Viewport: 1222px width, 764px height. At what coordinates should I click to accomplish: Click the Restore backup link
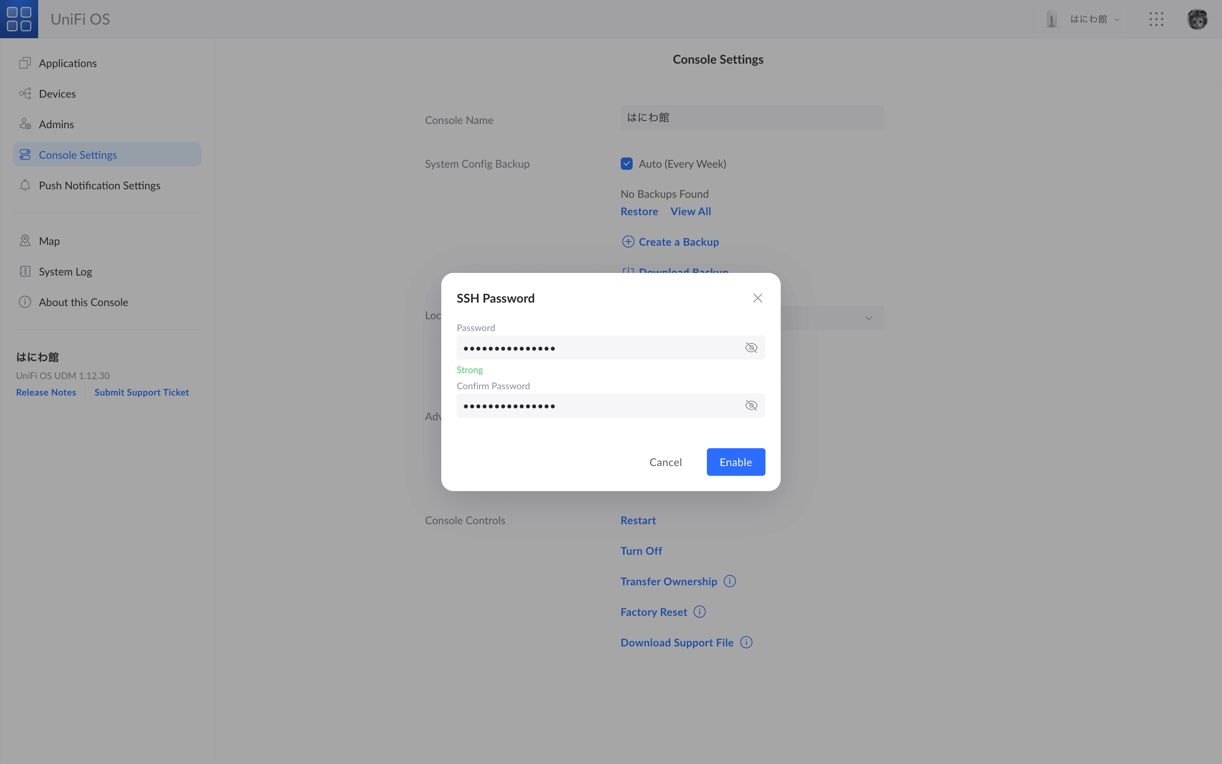(639, 212)
